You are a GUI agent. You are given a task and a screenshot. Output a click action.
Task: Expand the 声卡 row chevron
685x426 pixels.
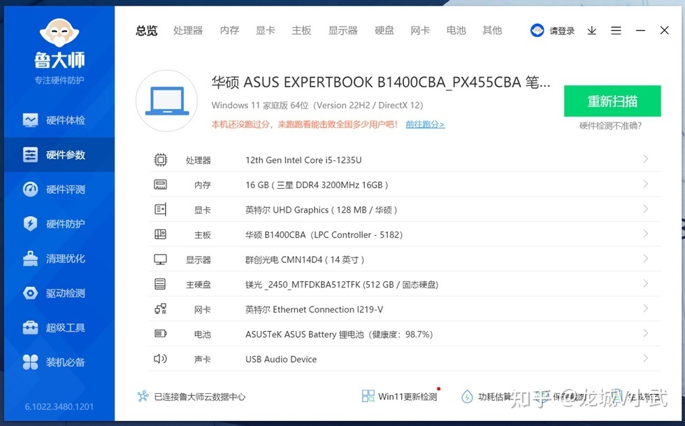(646, 358)
